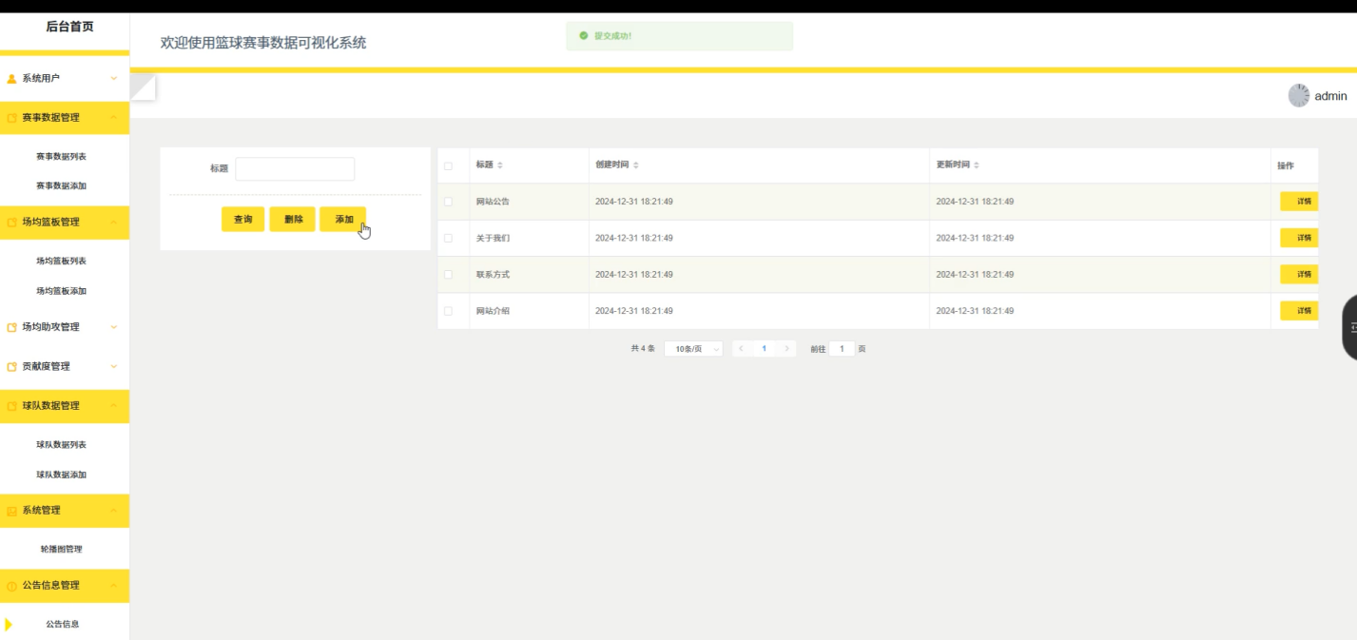
Task: Click the 公告信息管理 menu icon
Action: click(x=12, y=586)
